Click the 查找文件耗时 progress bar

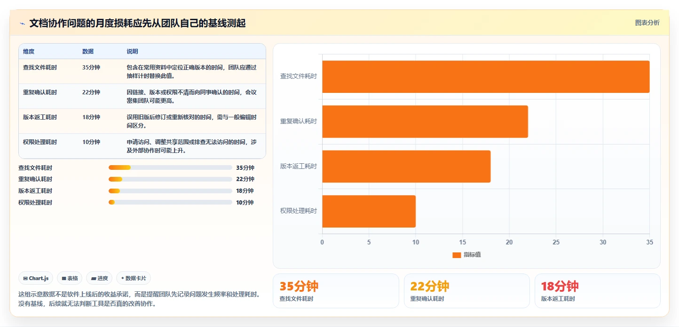170,167
